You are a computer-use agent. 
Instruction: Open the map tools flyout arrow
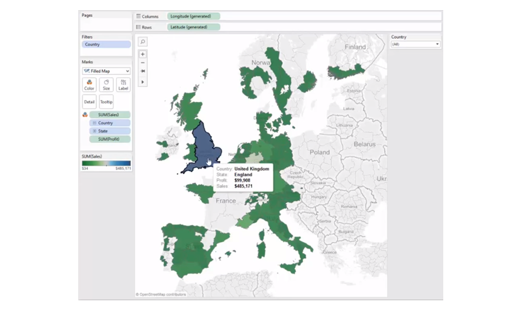click(x=143, y=82)
